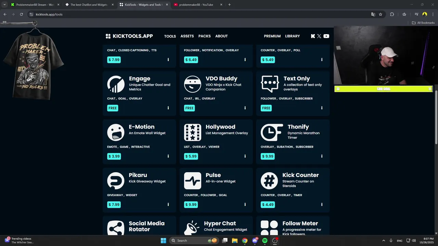This screenshot has height=246, width=438.
Task: Click the Pulse heartbeat icon
Action: coord(193,181)
